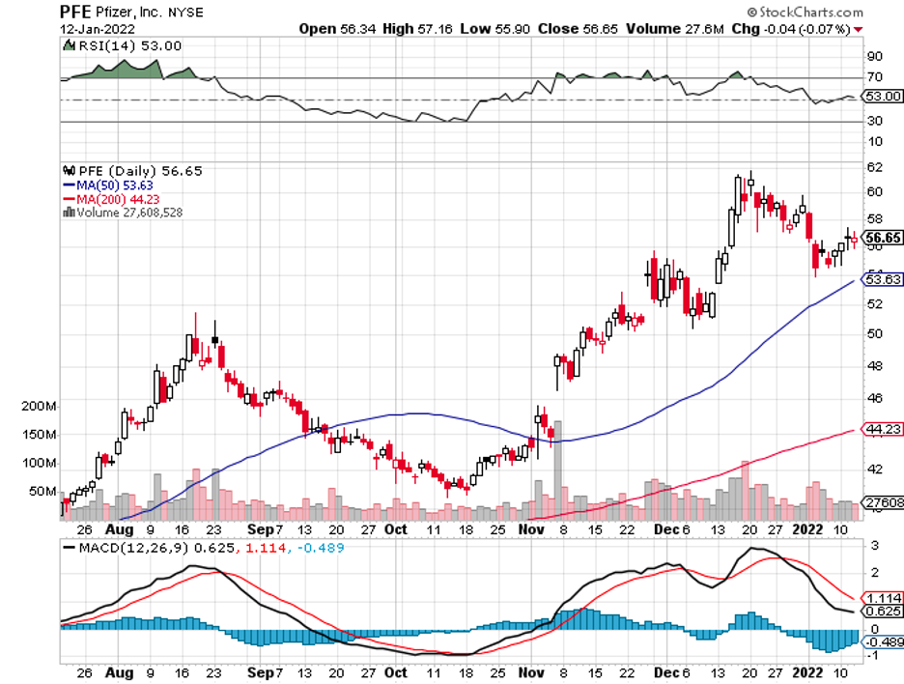This screenshot has width=904, height=684.
Task: Click the -0.489 histogram value tag
Action: [x=884, y=641]
